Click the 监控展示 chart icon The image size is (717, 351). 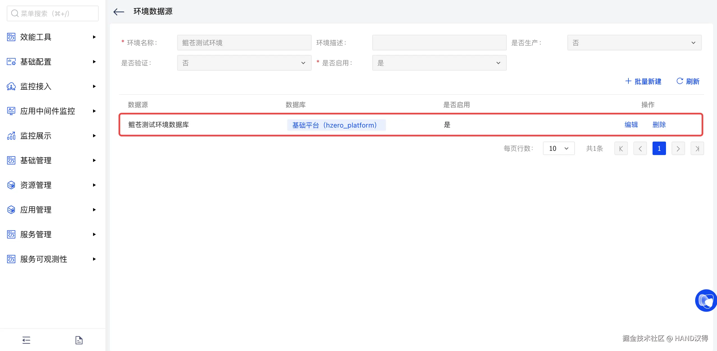11,136
